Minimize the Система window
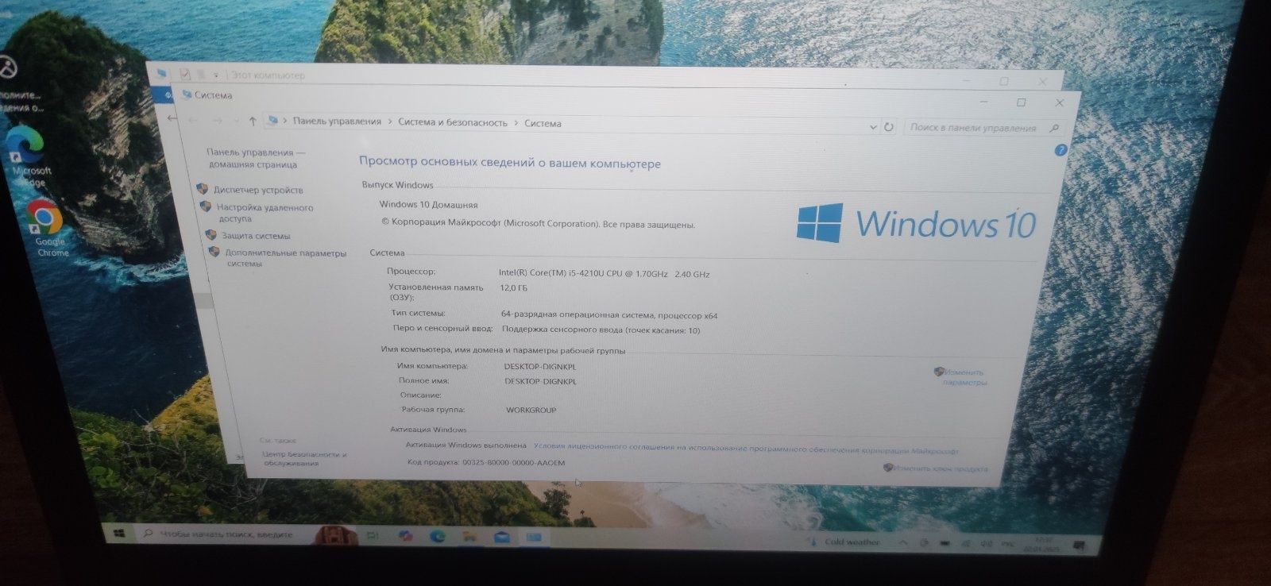The image size is (1271, 586). 983,102
